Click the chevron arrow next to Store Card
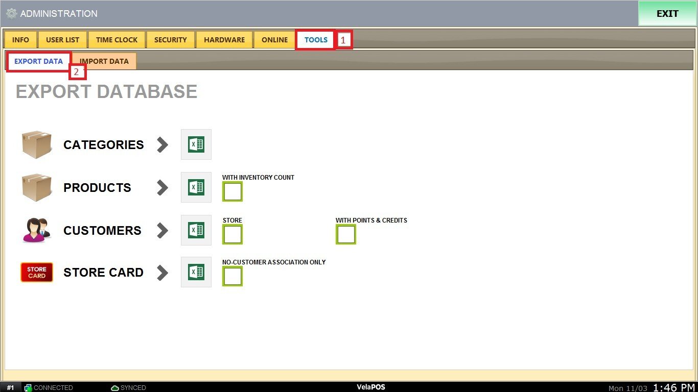Screen dimensions: 698x392 click(162, 272)
